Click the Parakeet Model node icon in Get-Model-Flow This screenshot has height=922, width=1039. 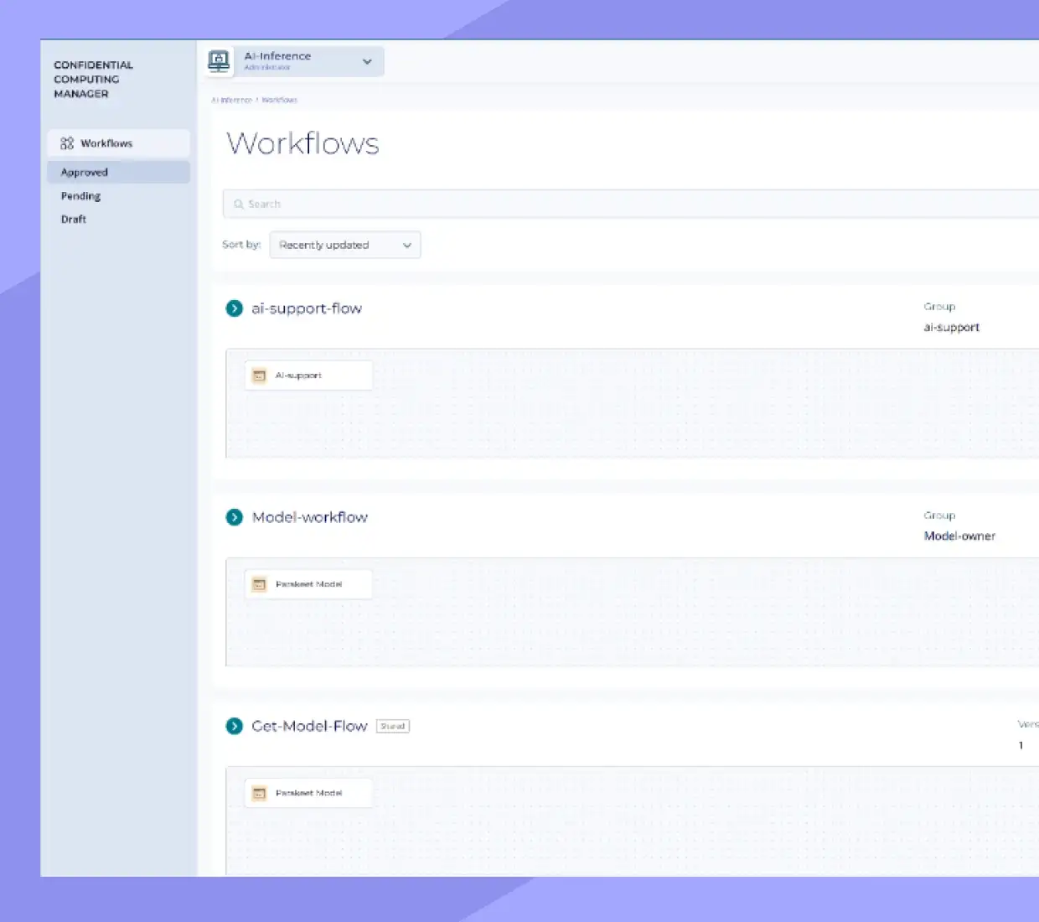click(x=260, y=792)
